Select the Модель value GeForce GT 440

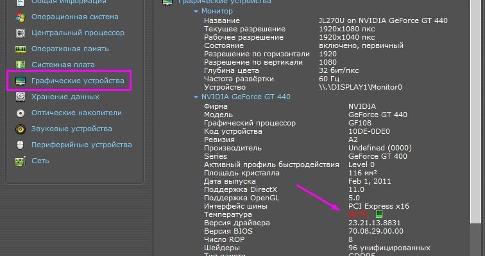[x=378, y=115]
